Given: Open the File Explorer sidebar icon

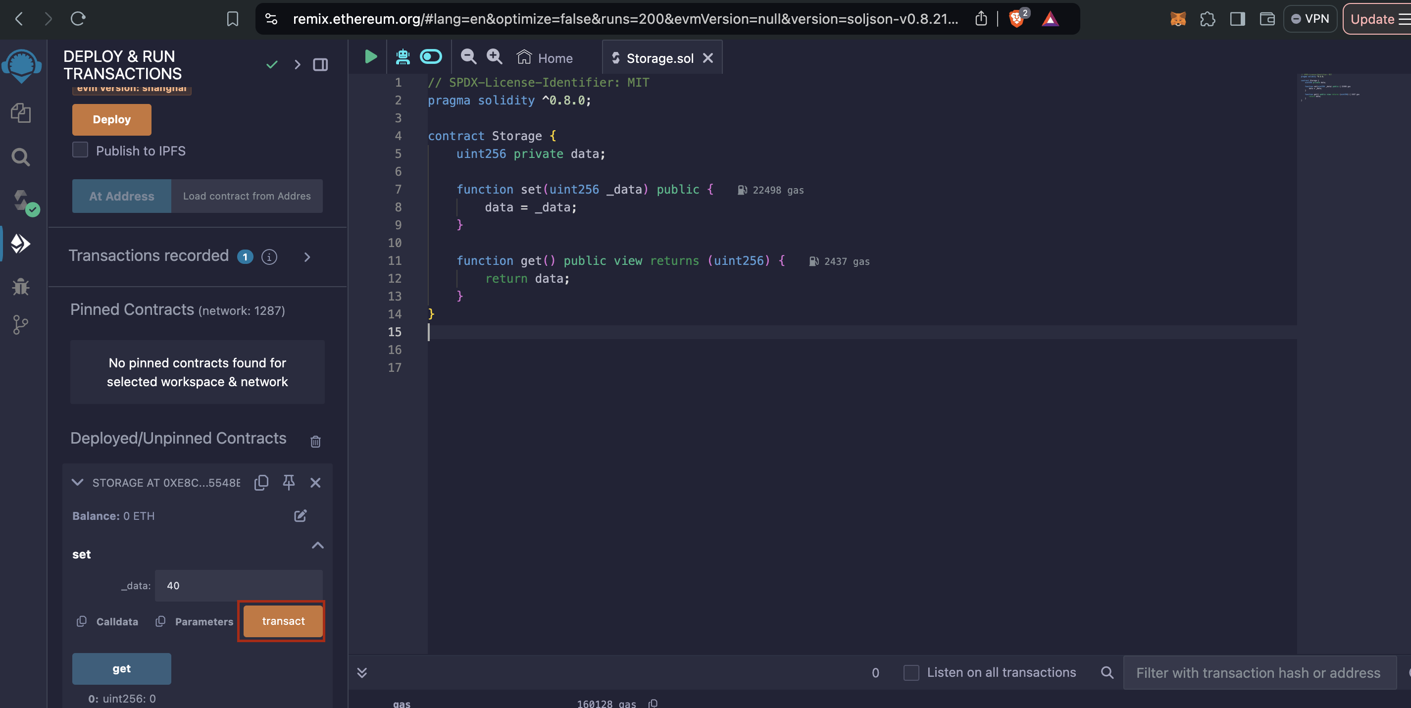Looking at the screenshot, I should [x=21, y=113].
